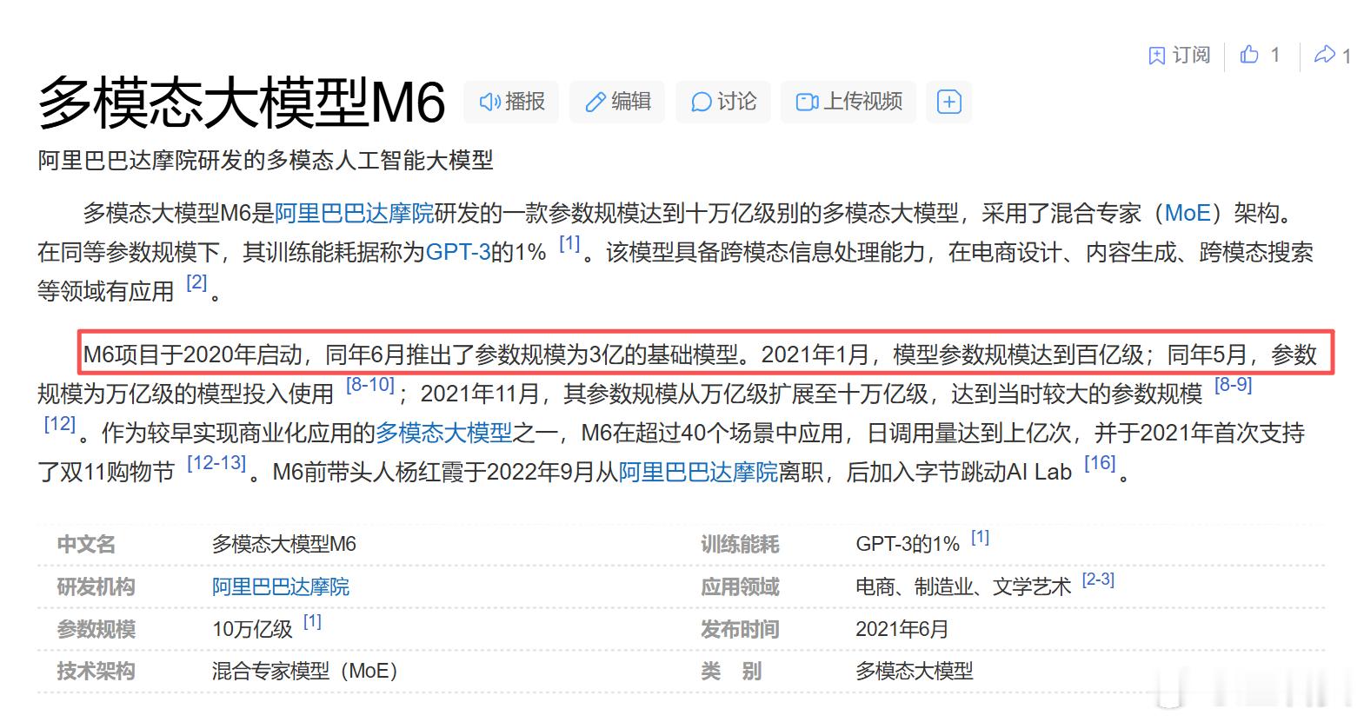Click the 应用领域 label
Image resolution: width=1364 pixels, height=722 pixels.
(740, 587)
